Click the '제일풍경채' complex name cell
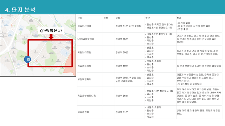This screenshot has width=225, height=126. click(x=90, y=112)
